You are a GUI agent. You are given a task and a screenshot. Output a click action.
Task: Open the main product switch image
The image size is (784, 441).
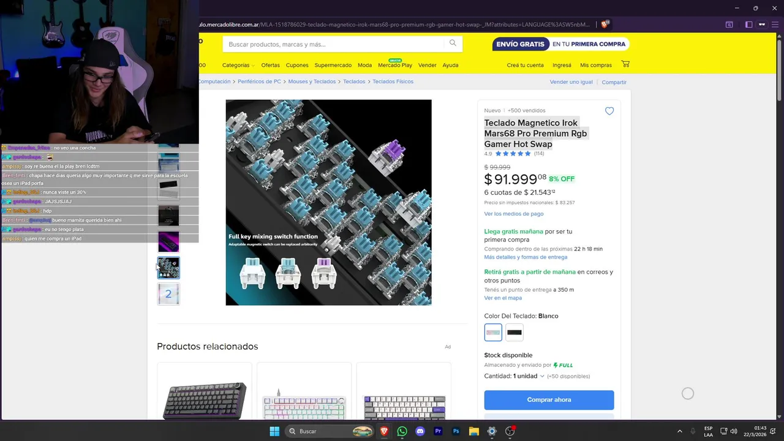pos(328,202)
